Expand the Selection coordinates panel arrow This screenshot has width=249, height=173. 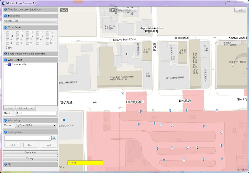click(5, 10)
